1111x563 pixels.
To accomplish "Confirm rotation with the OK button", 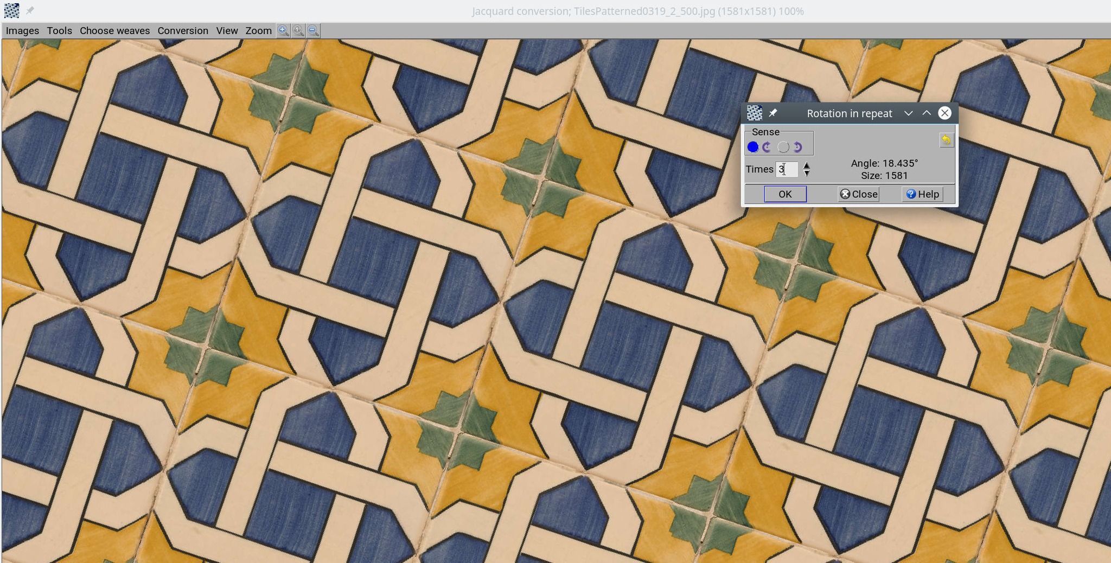I will click(x=785, y=194).
